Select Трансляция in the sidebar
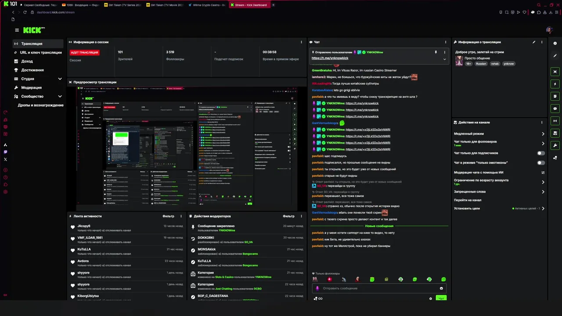This screenshot has width=562, height=316. [38, 44]
